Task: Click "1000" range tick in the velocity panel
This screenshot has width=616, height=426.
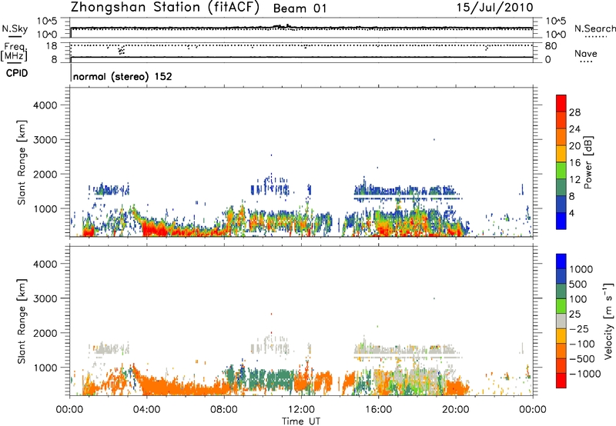Action: tap(45, 368)
